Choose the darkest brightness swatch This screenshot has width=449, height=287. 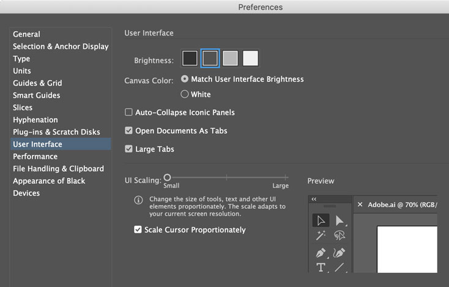[190, 58]
